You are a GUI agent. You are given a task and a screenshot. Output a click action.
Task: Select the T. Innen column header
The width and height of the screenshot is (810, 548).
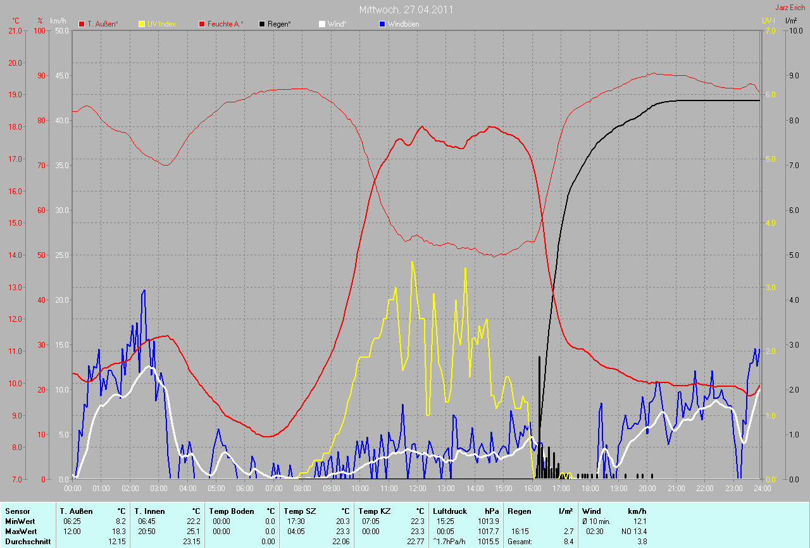tap(149, 511)
